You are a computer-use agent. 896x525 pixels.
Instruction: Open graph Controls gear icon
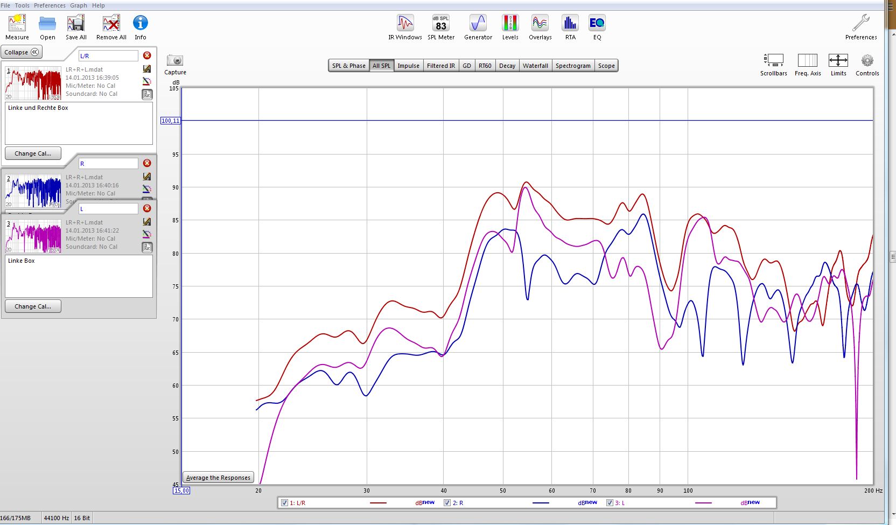tap(867, 60)
